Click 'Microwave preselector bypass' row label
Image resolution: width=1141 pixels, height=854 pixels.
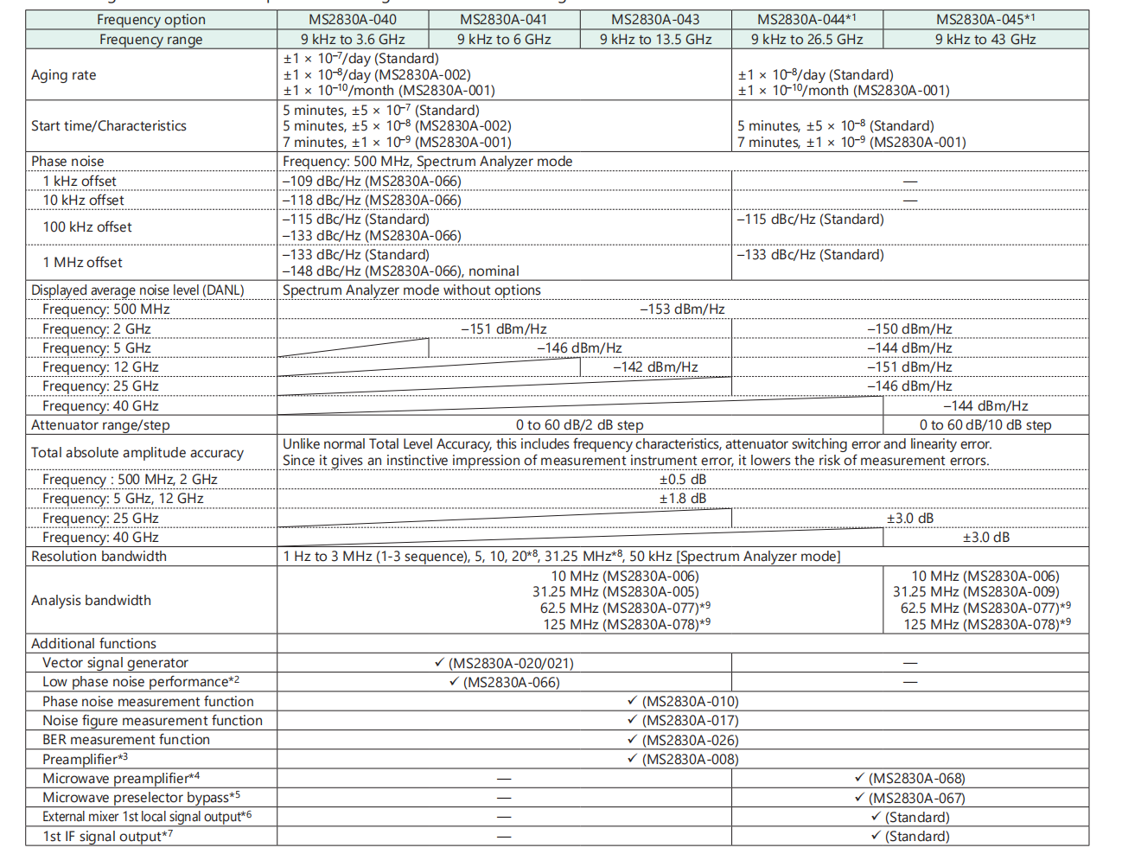[x=141, y=798]
